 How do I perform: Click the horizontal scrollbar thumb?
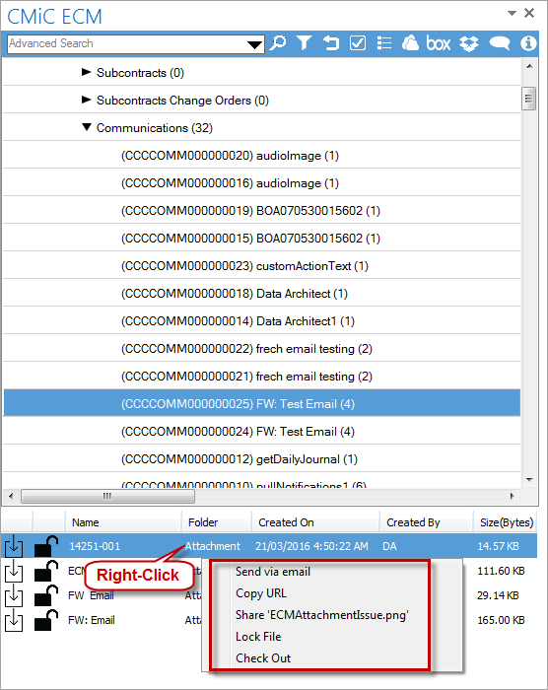[107, 496]
